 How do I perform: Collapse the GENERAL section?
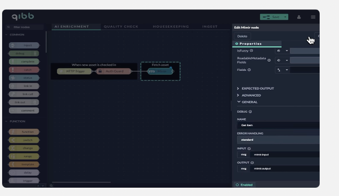click(248, 102)
